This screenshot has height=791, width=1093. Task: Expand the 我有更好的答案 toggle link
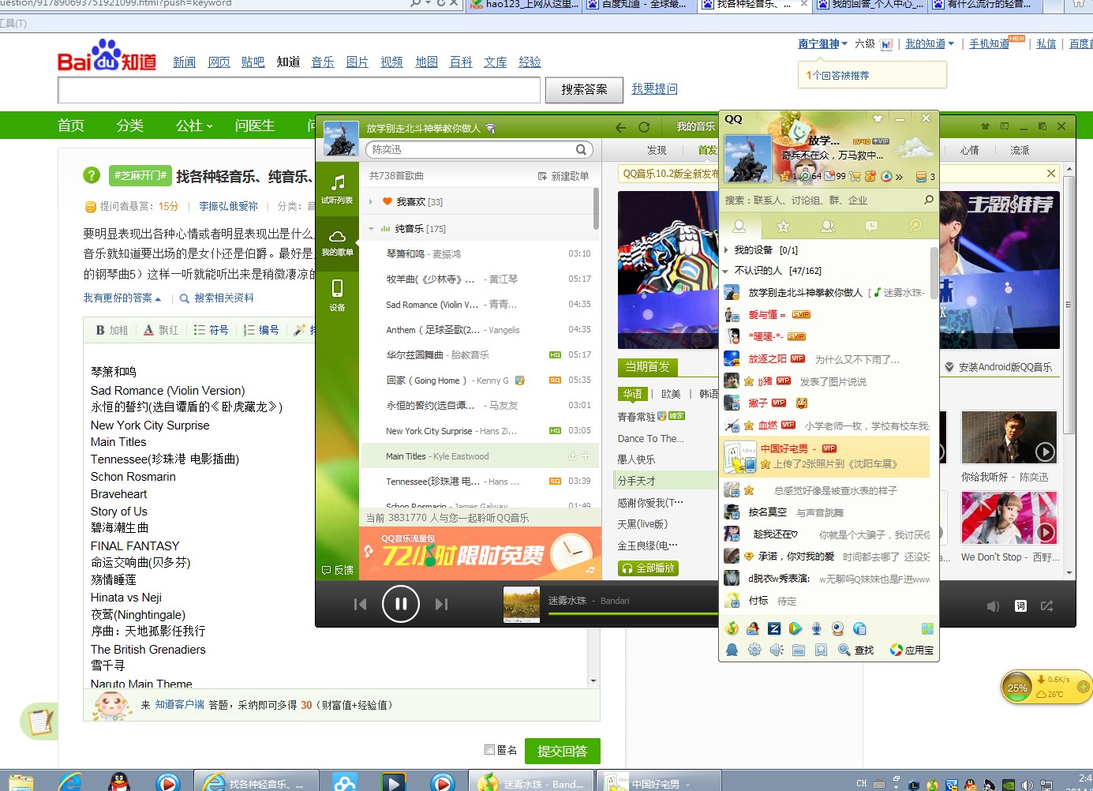tap(122, 298)
